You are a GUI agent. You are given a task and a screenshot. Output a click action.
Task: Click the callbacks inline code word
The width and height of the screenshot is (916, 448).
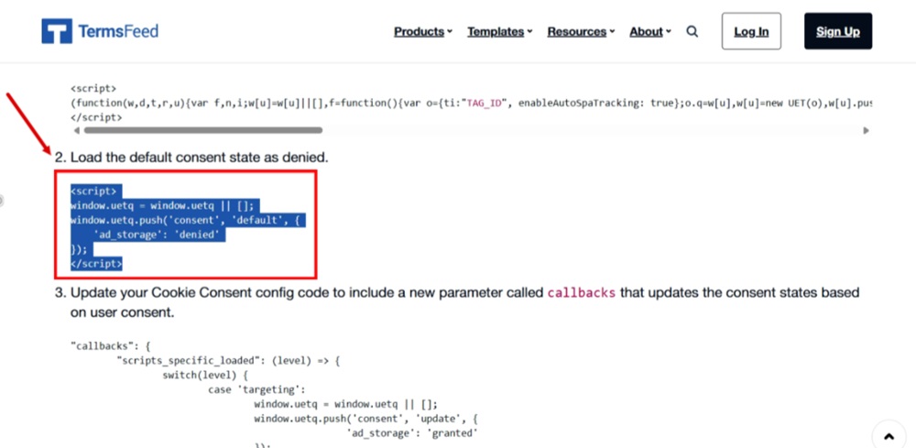point(582,292)
